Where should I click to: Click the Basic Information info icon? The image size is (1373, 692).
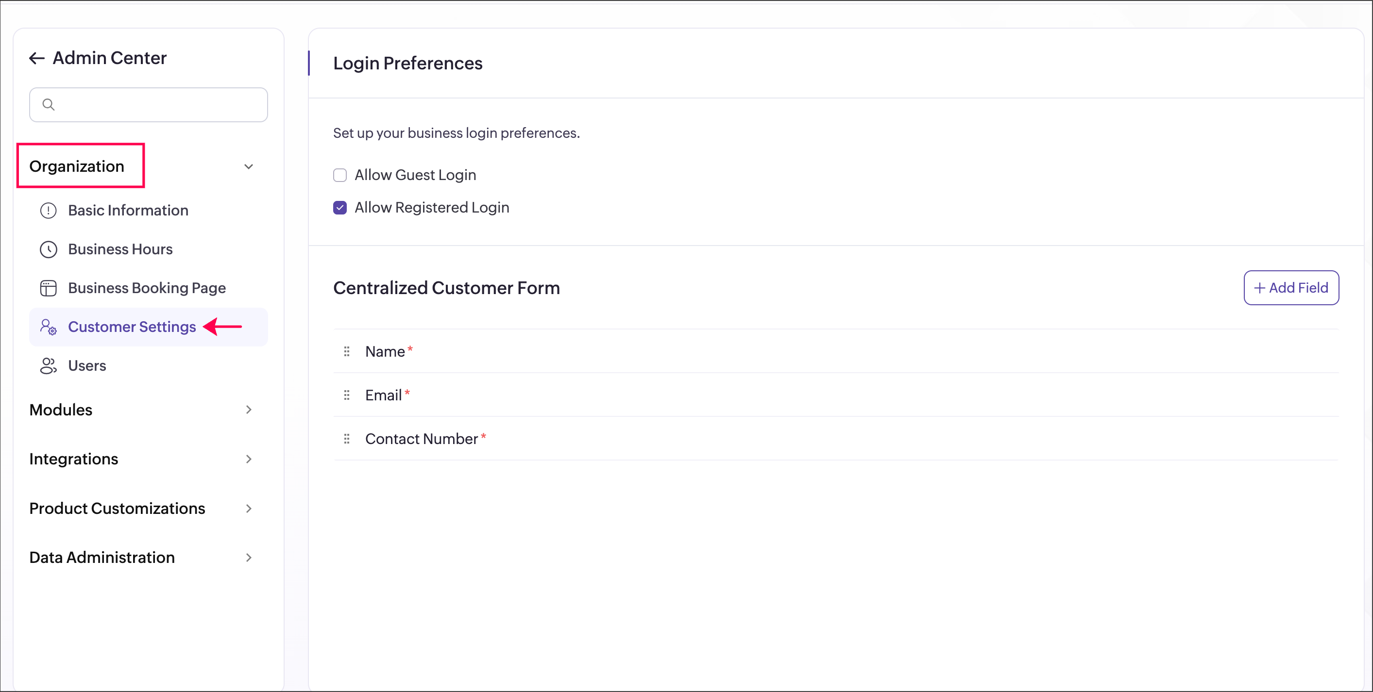[x=49, y=211]
